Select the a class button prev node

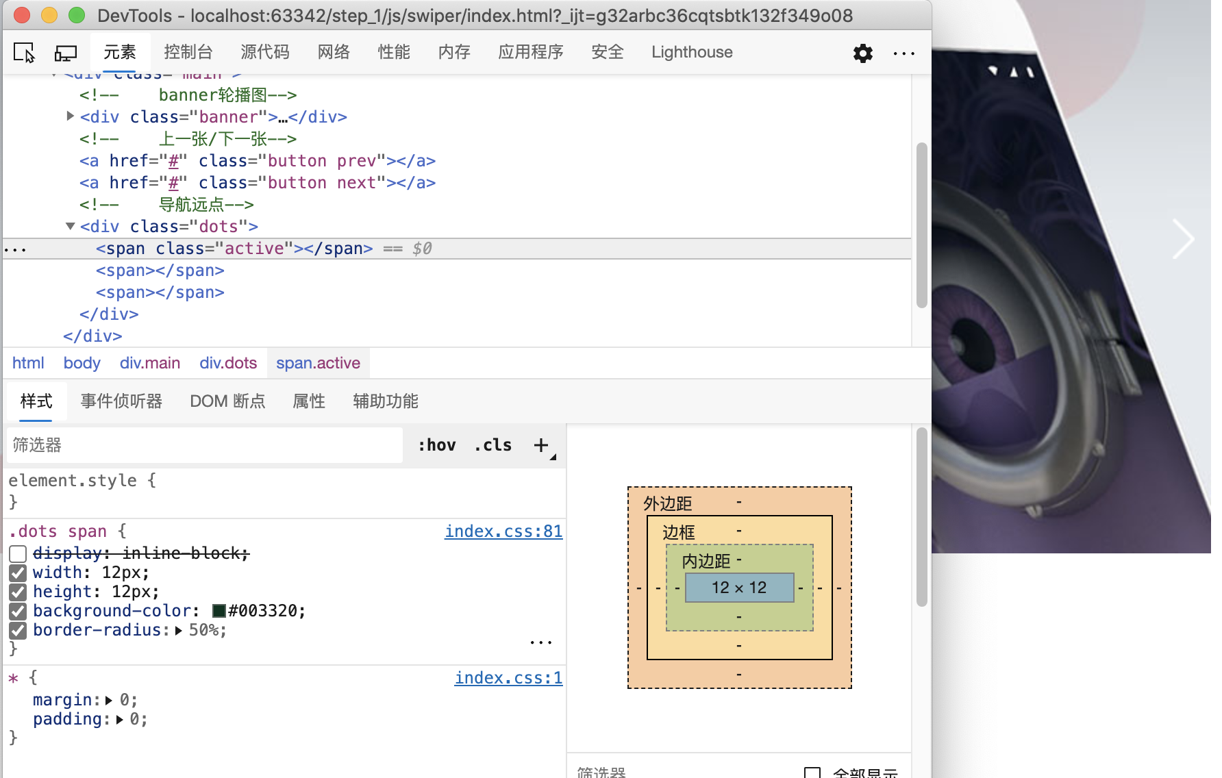tap(258, 161)
